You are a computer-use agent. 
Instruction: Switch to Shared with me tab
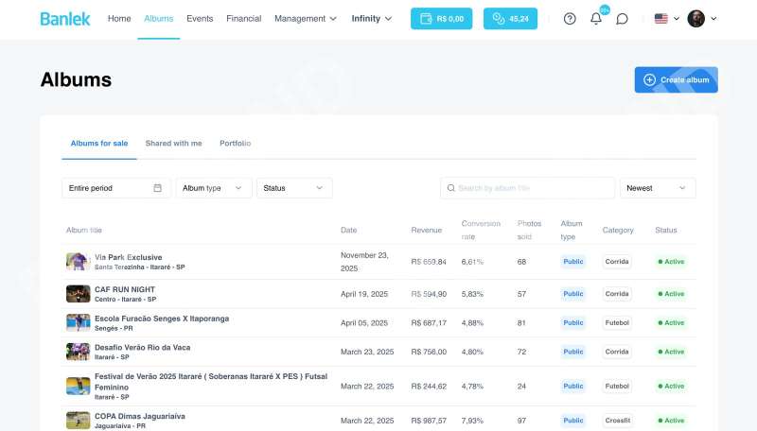tap(173, 144)
